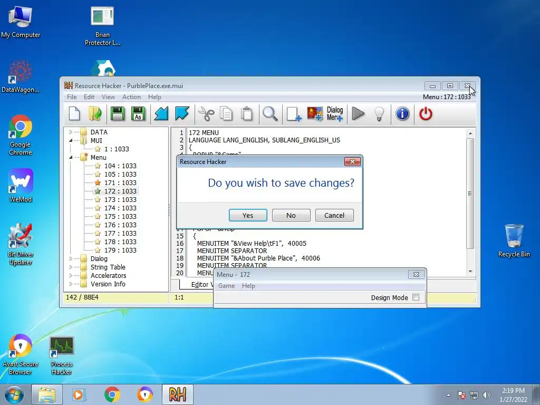This screenshot has width=540, height=405.
Task: Click the volume speaker tray icon
Action: (x=486, y=395)
